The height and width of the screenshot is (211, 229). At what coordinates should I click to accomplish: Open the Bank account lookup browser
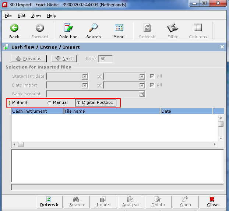(142, 94)
